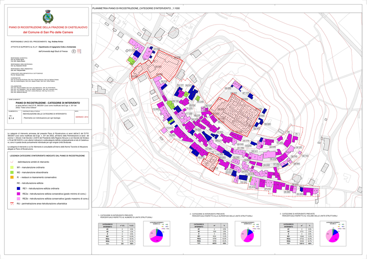Click the pie chart for number of structural units
The image size is (367, 259).
pyautogui.click(x=156, y=235)
